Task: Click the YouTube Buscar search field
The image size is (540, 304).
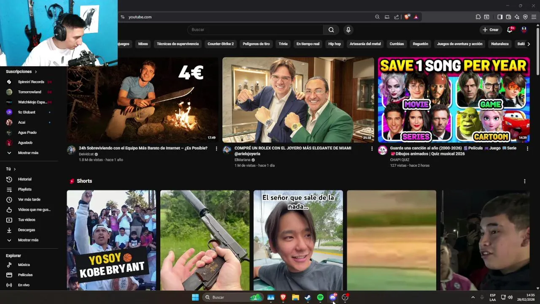Action: tap(255, 30)
